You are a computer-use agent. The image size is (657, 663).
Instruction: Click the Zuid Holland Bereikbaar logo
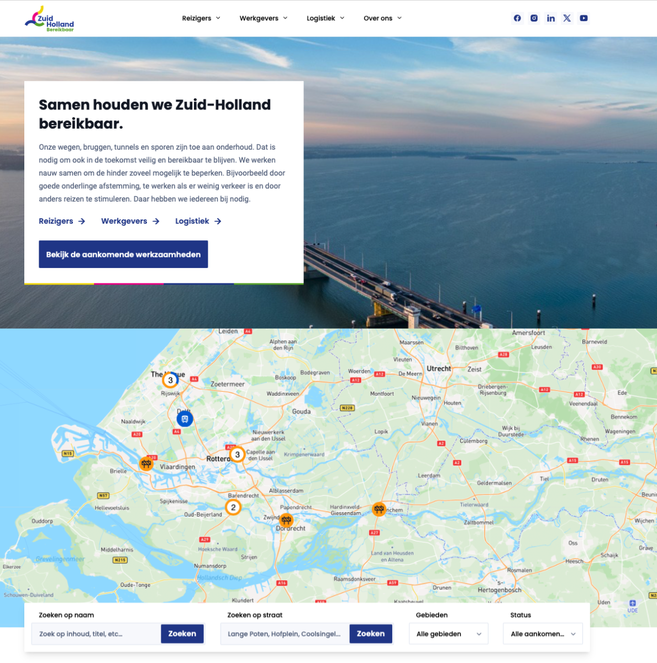49,19
